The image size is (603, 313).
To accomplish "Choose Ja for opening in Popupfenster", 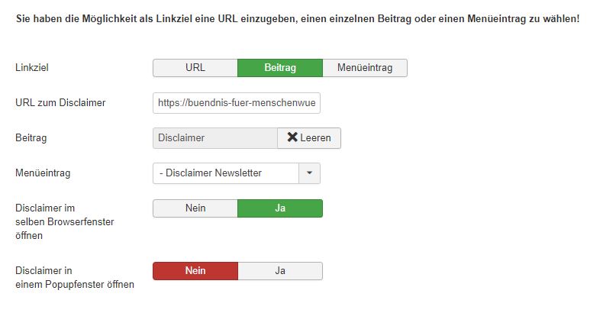I will pyautogui.click(x=280, y=271).
